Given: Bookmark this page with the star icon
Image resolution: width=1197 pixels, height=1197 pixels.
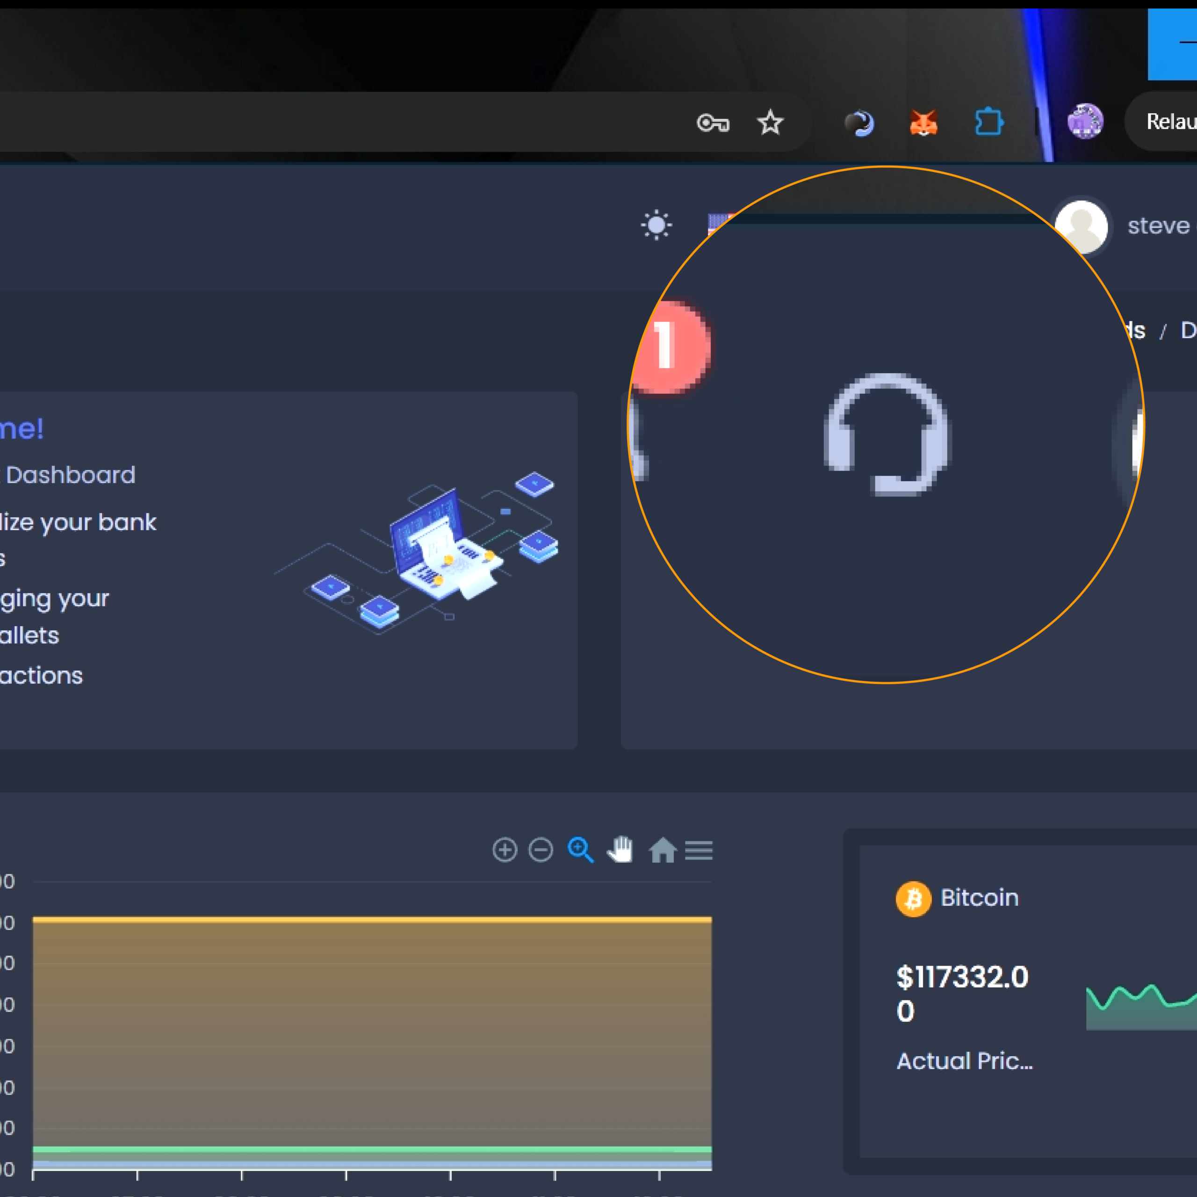Looking at the screenshot, I should [x=770, y=123].
